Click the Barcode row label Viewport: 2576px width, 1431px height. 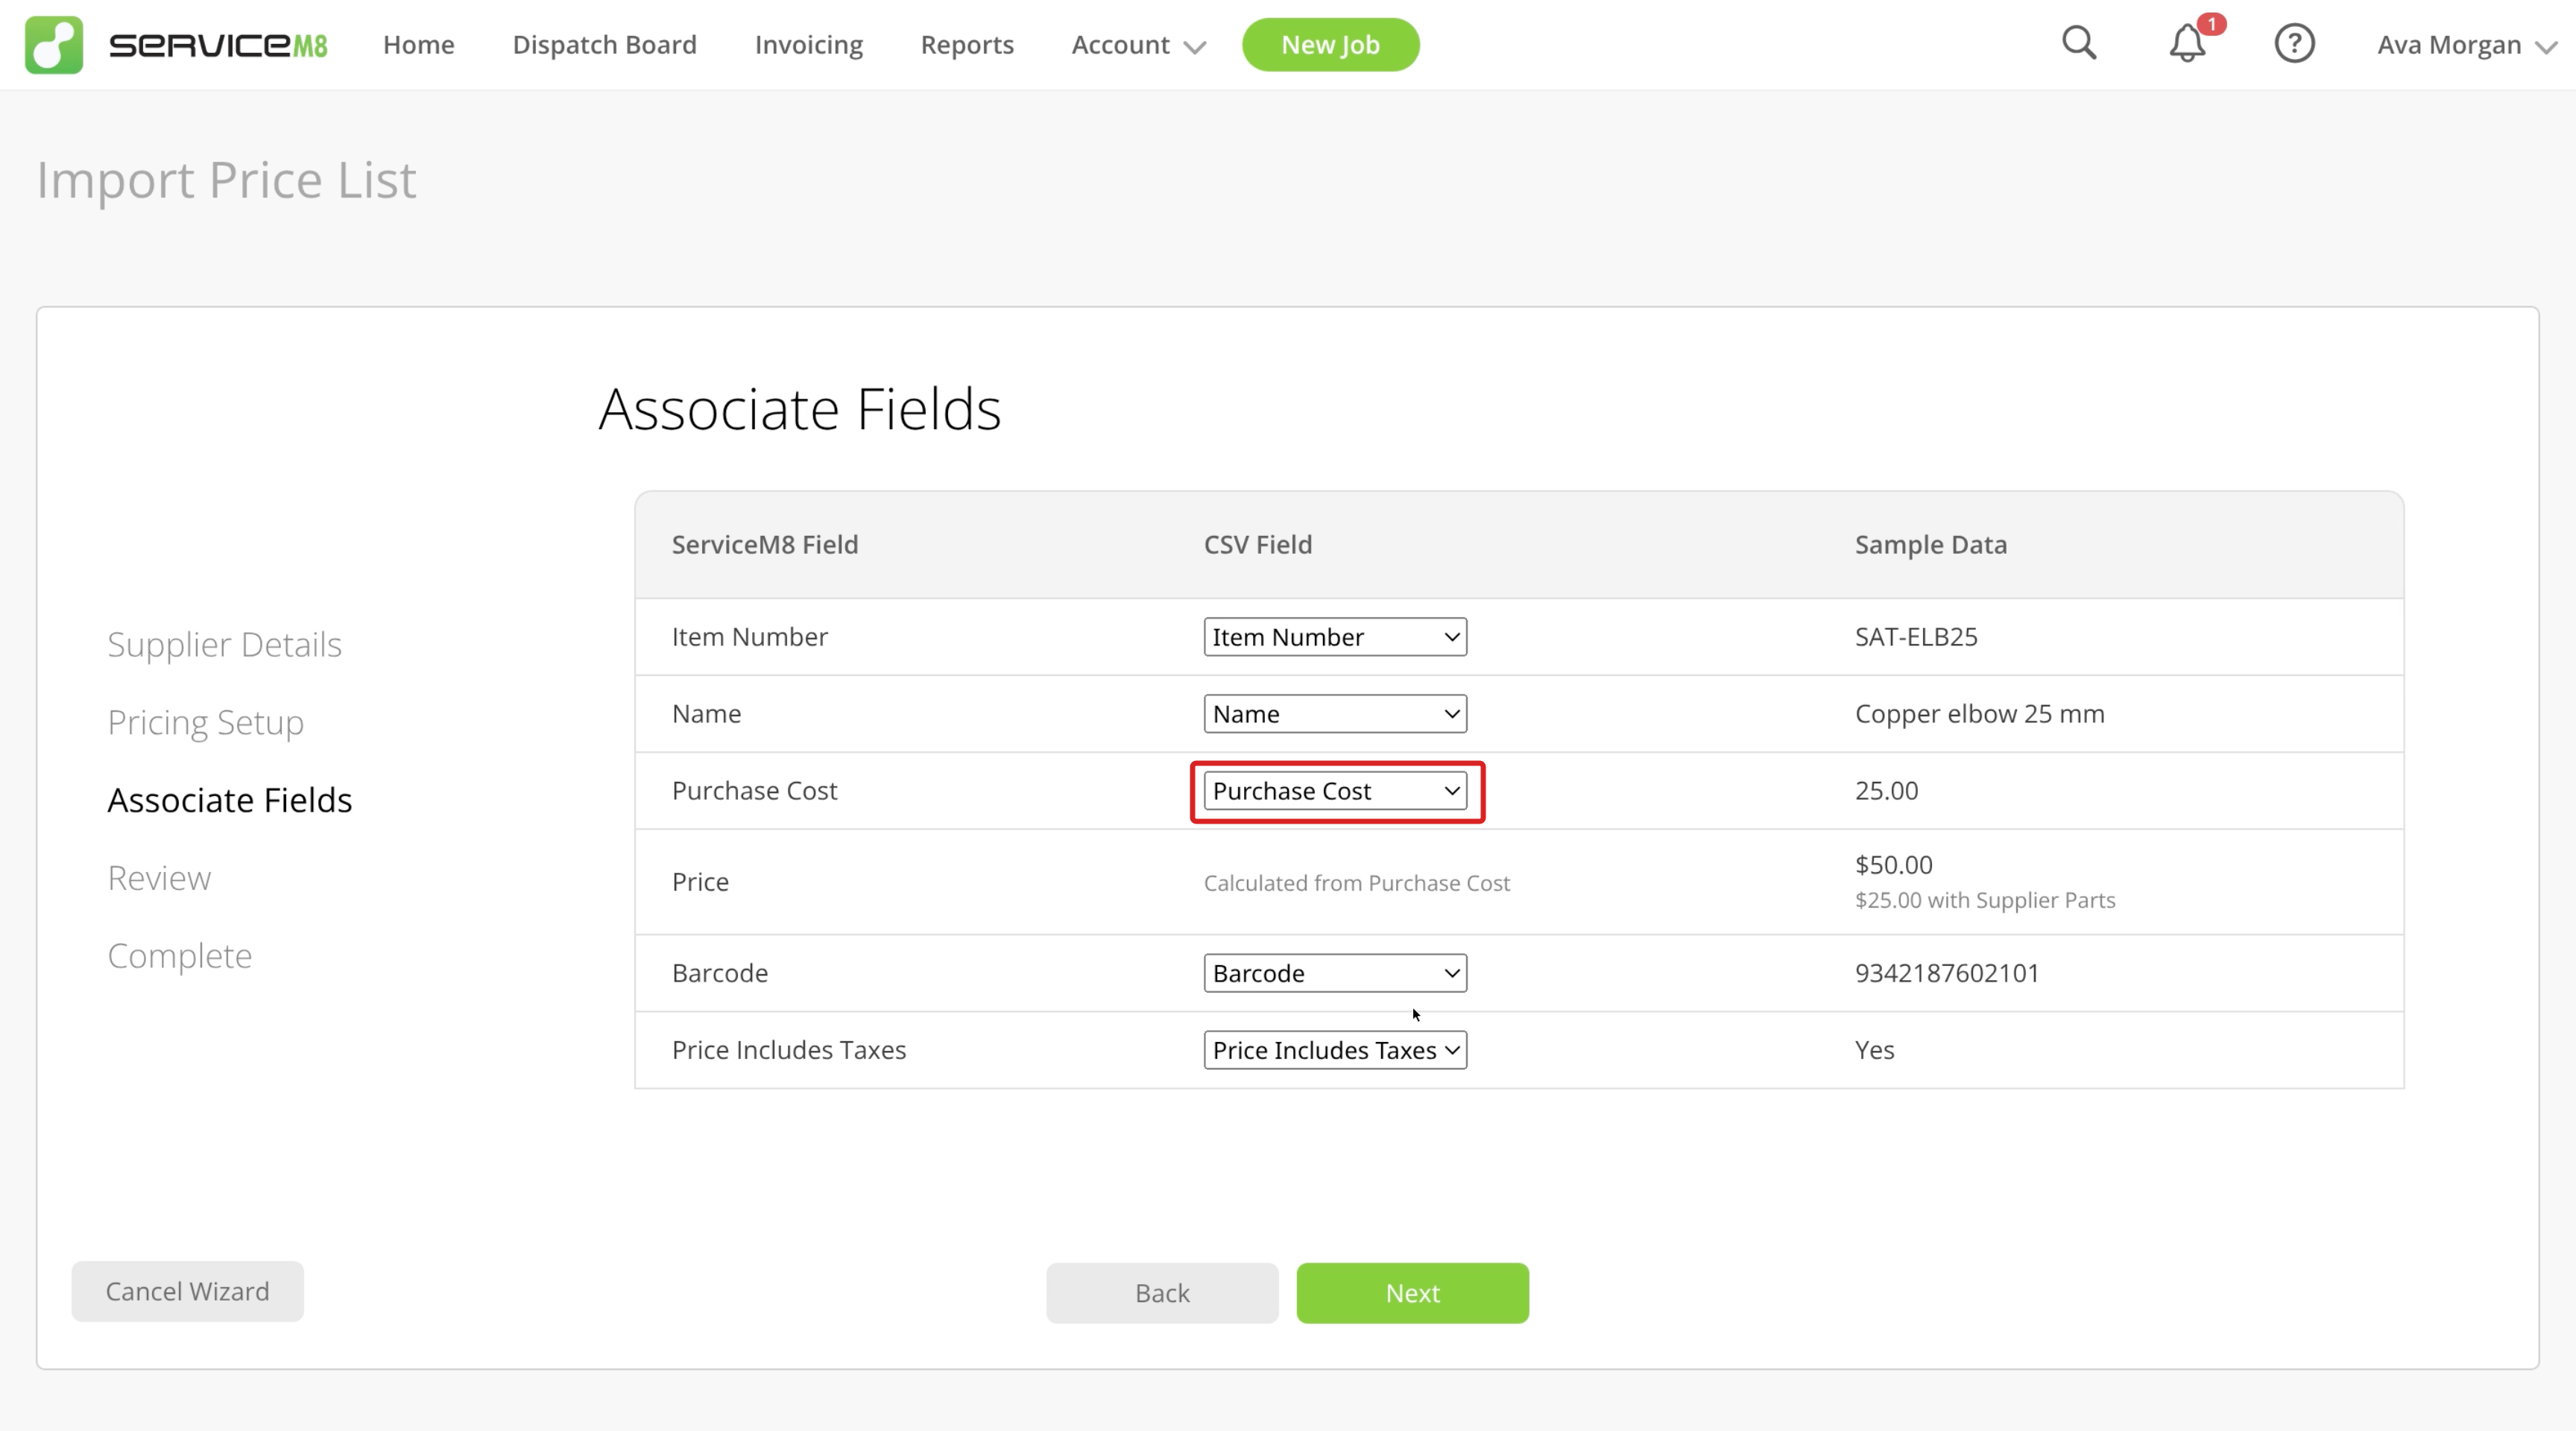tap(719, 973)
